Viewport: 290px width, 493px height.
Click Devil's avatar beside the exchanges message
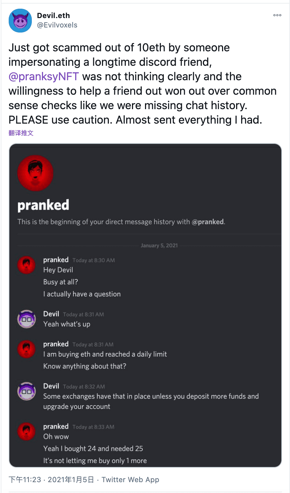[26, 391]
